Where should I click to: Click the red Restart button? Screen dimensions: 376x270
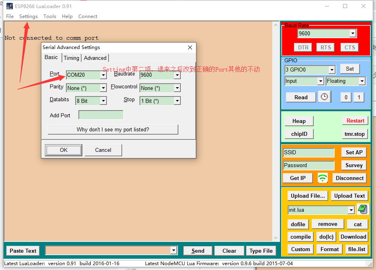coord(355,121)
